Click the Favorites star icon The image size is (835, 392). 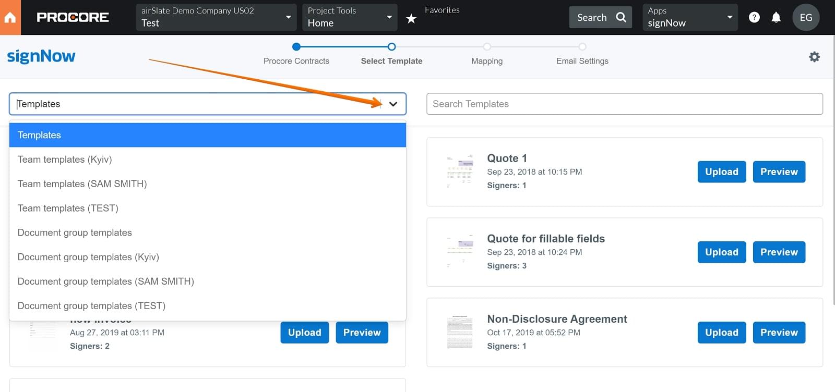[411, 19]
